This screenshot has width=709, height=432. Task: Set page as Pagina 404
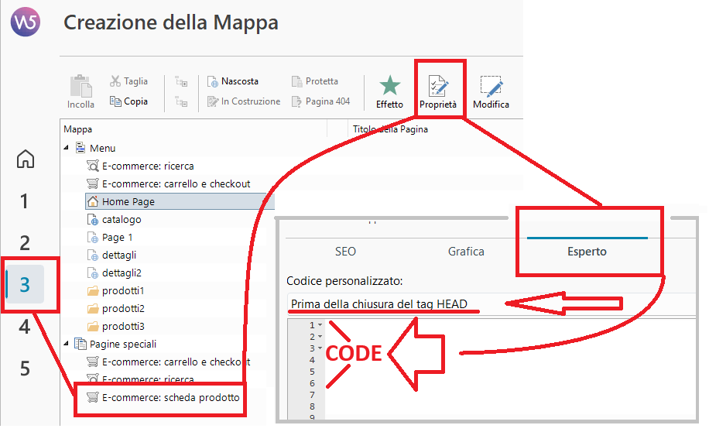(320, 101)
